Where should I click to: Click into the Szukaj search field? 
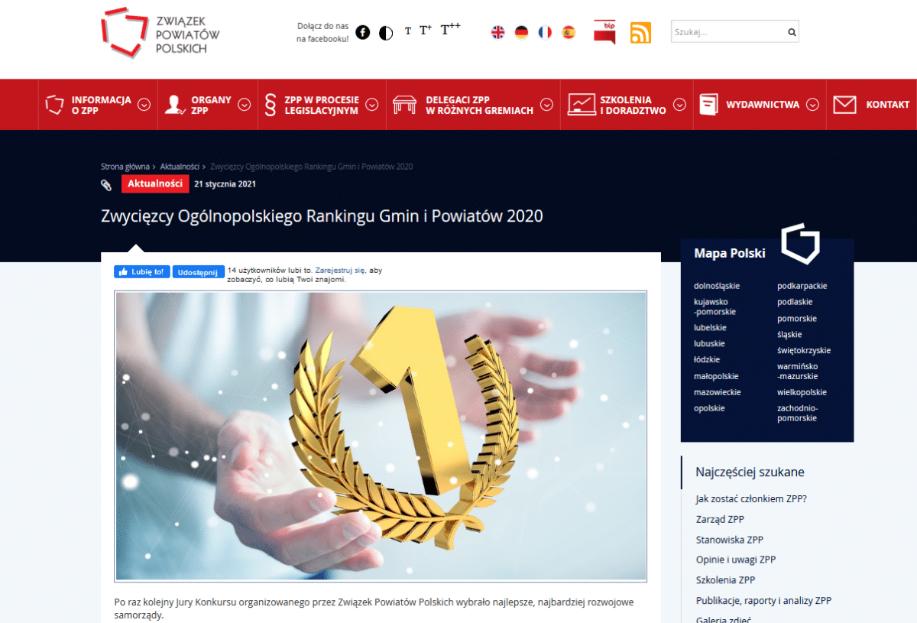(x=726, y=32)
